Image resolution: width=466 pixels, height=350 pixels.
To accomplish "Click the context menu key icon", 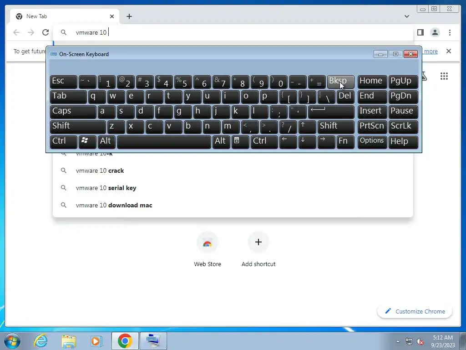I will pos(240,142).
